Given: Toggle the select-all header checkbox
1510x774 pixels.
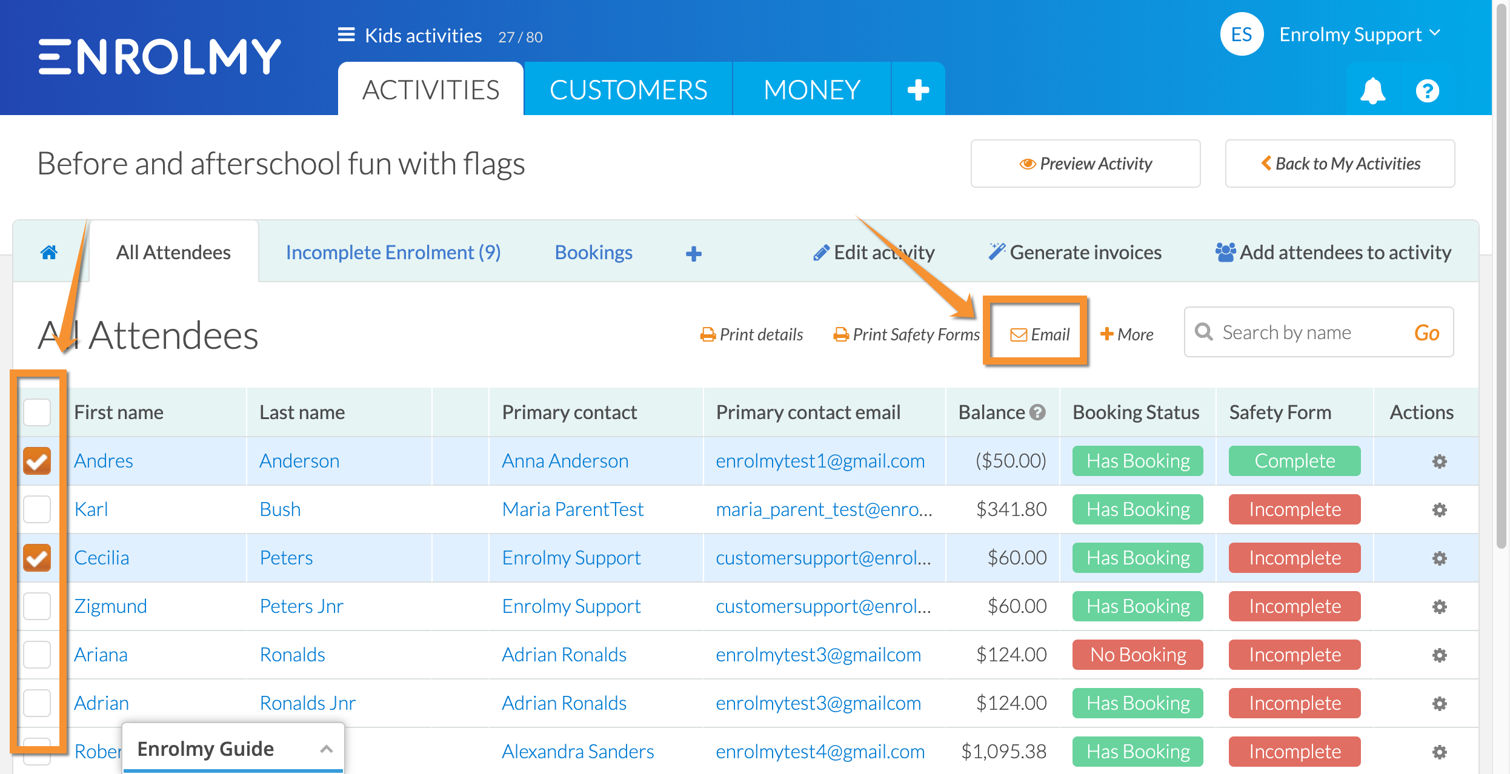Looking at the screenshot, I should pyautogui.click(x=37, y=412).
